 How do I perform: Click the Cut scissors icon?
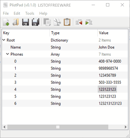(57, 22)
